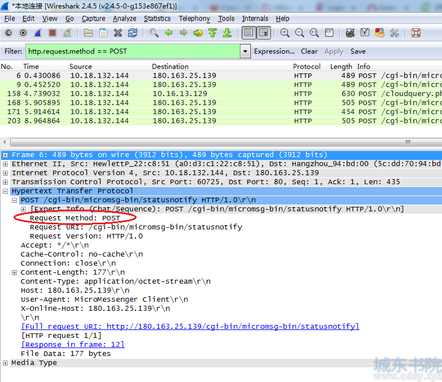Jump to Response in frame 12 link

click(73, 345)
